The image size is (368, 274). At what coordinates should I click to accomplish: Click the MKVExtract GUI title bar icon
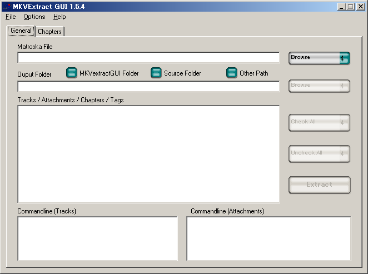pos(7,6)
